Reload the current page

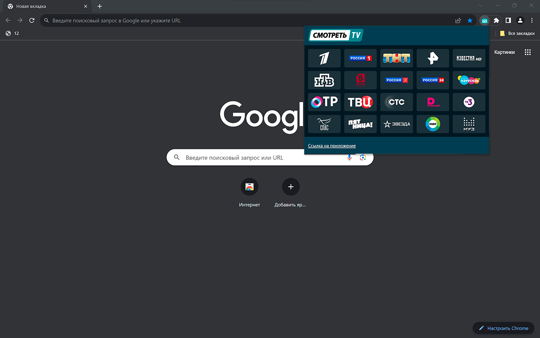[x=32, y=20]
